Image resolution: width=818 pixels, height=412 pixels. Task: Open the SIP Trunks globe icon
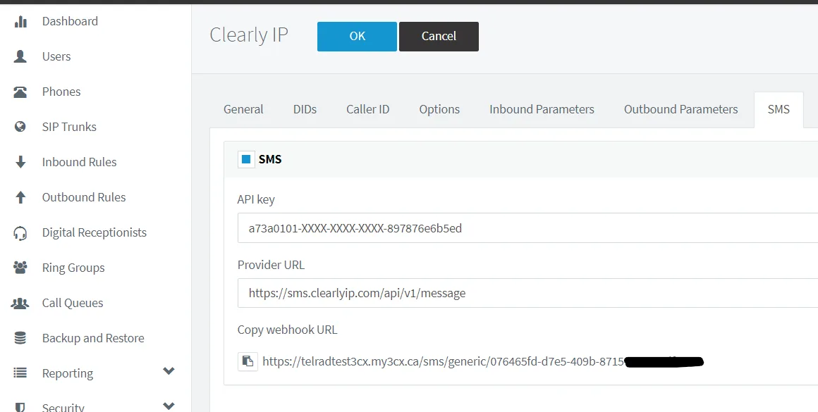[20, 127]
